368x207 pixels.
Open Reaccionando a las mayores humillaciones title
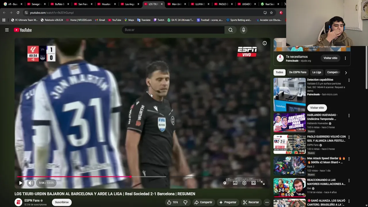point(326,182)
